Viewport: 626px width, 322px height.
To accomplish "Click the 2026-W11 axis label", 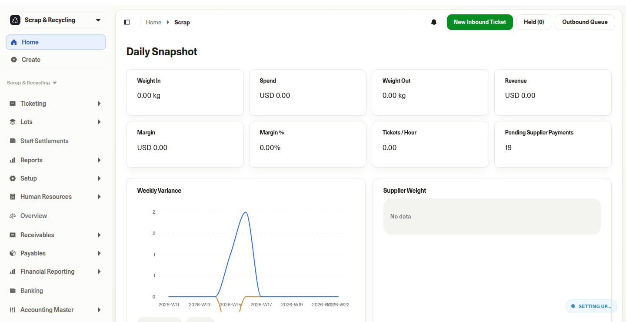I will [x=169, y=305].
